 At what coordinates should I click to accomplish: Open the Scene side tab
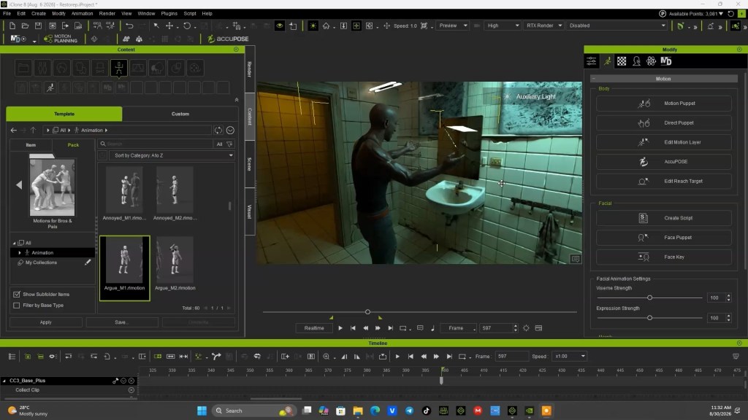pos(250,164)
